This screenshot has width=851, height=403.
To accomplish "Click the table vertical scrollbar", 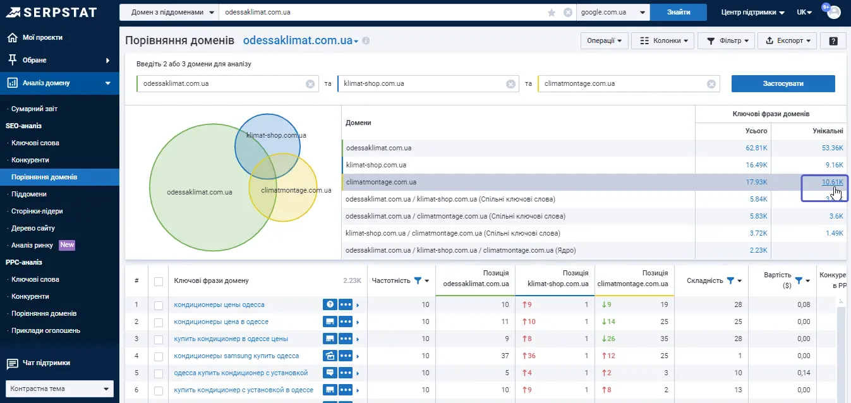I will click(840, 354).
